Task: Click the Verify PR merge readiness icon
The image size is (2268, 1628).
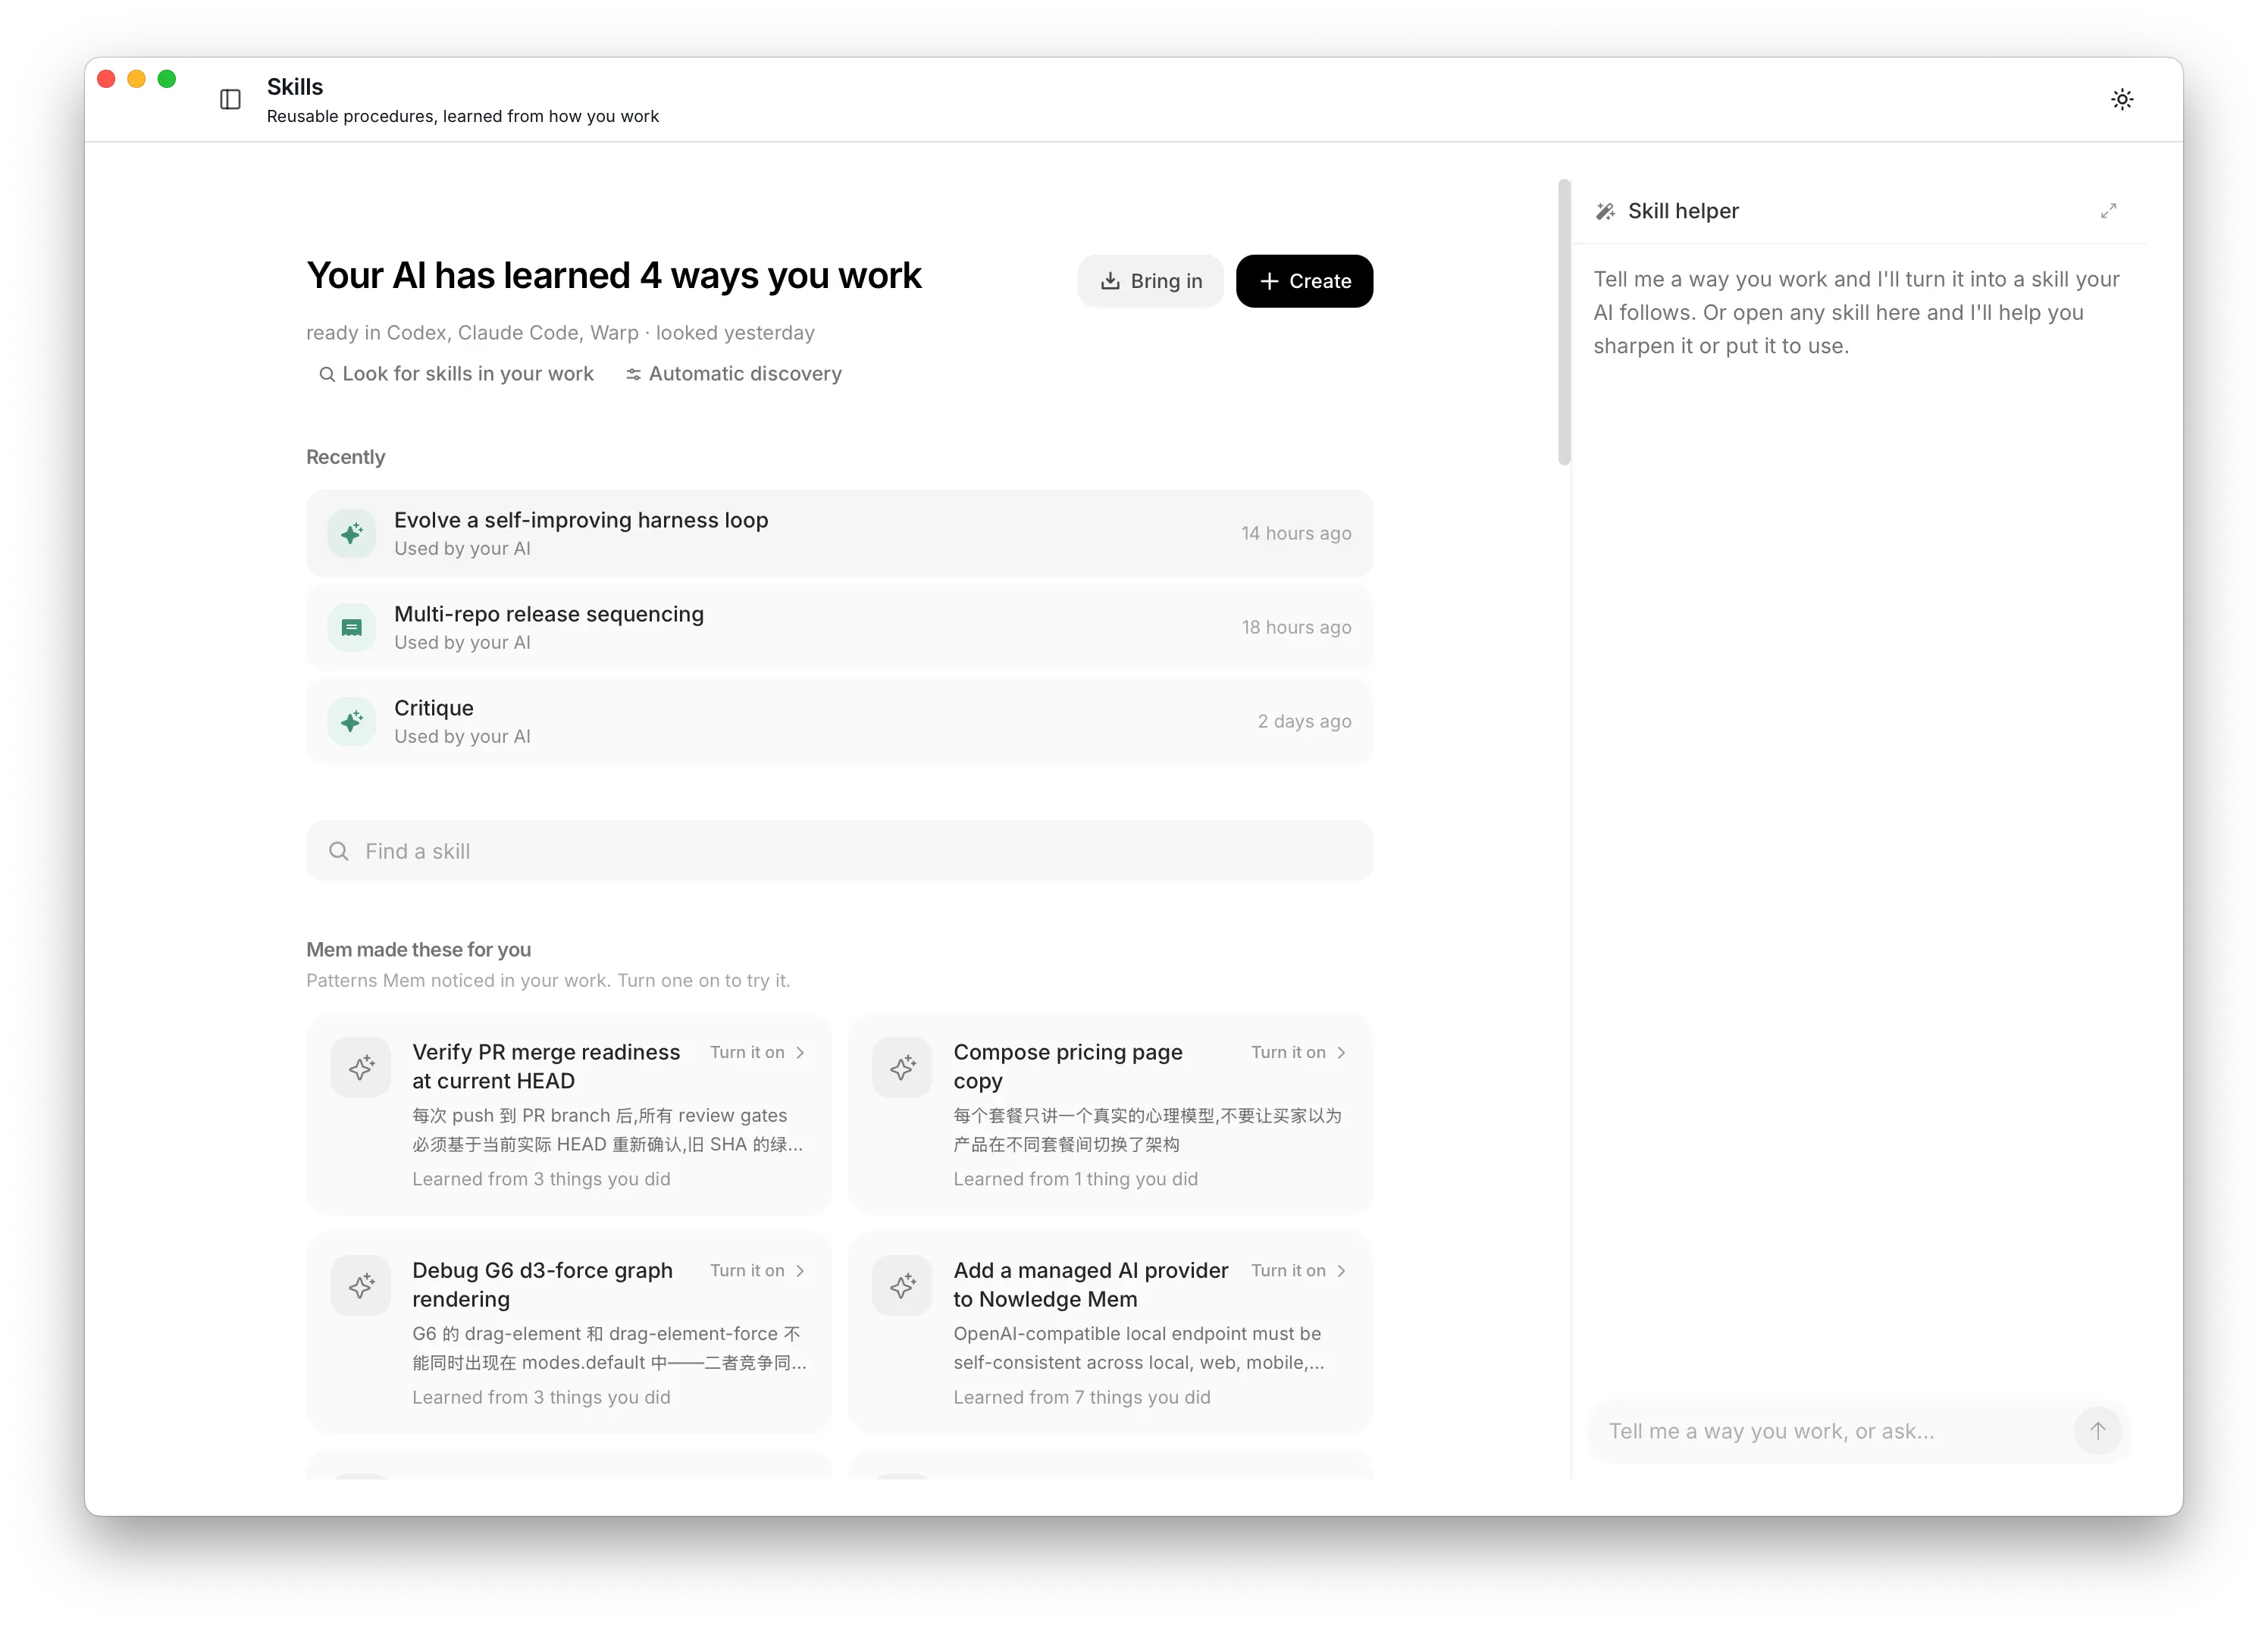Action: [361, 1067]
